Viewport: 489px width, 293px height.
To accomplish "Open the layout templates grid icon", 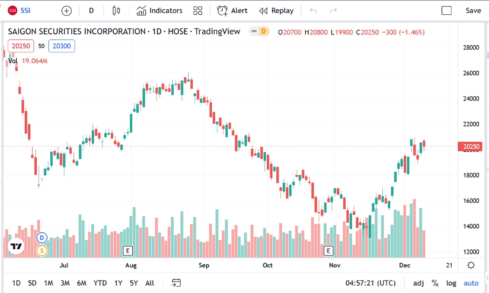I will (198, 11).
